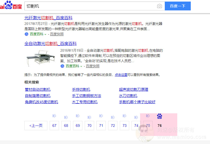The image size is (210, 144).
Task: Open 百度快照 for the 全自动激光切割机 result
Action: pos(93,66)
